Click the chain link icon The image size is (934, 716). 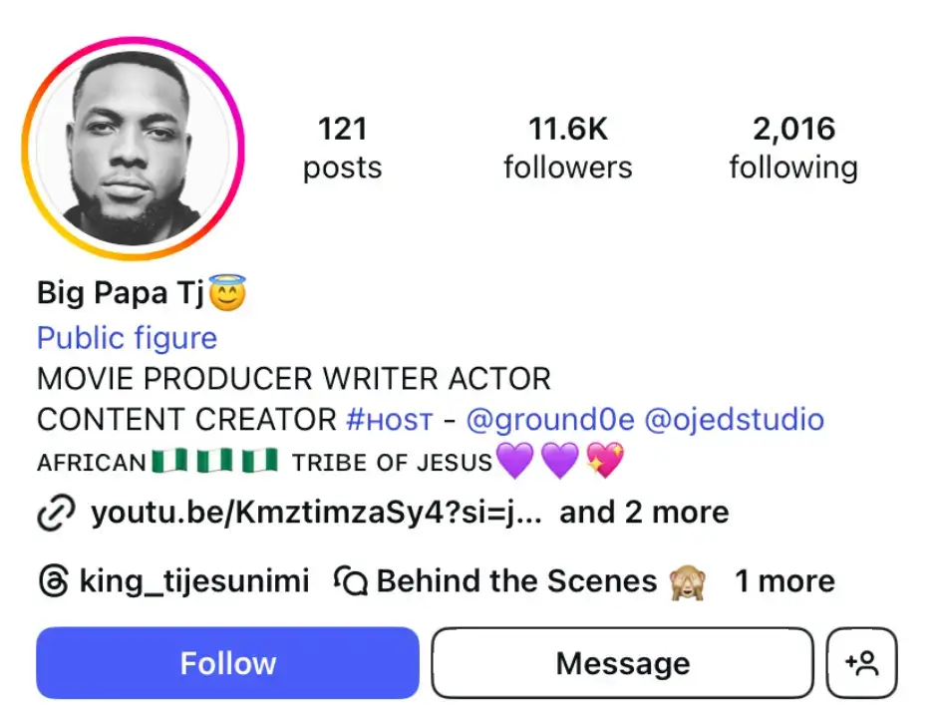[x=54, y=514]
